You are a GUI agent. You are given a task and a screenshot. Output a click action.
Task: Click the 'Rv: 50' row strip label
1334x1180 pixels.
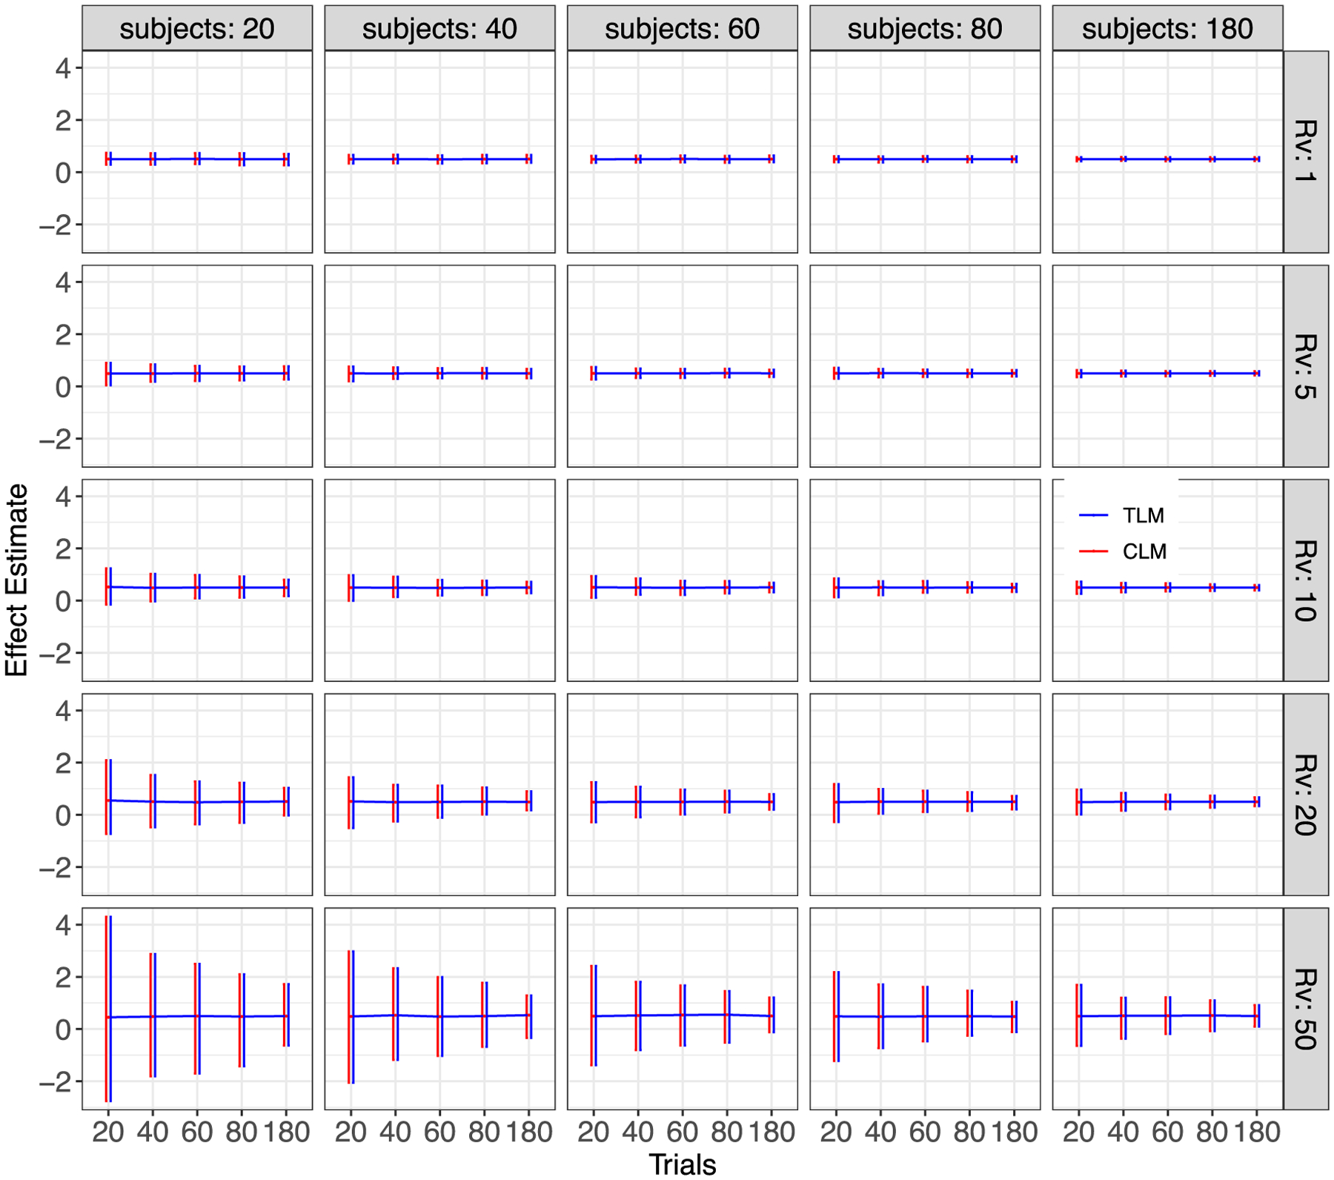1306,1009
